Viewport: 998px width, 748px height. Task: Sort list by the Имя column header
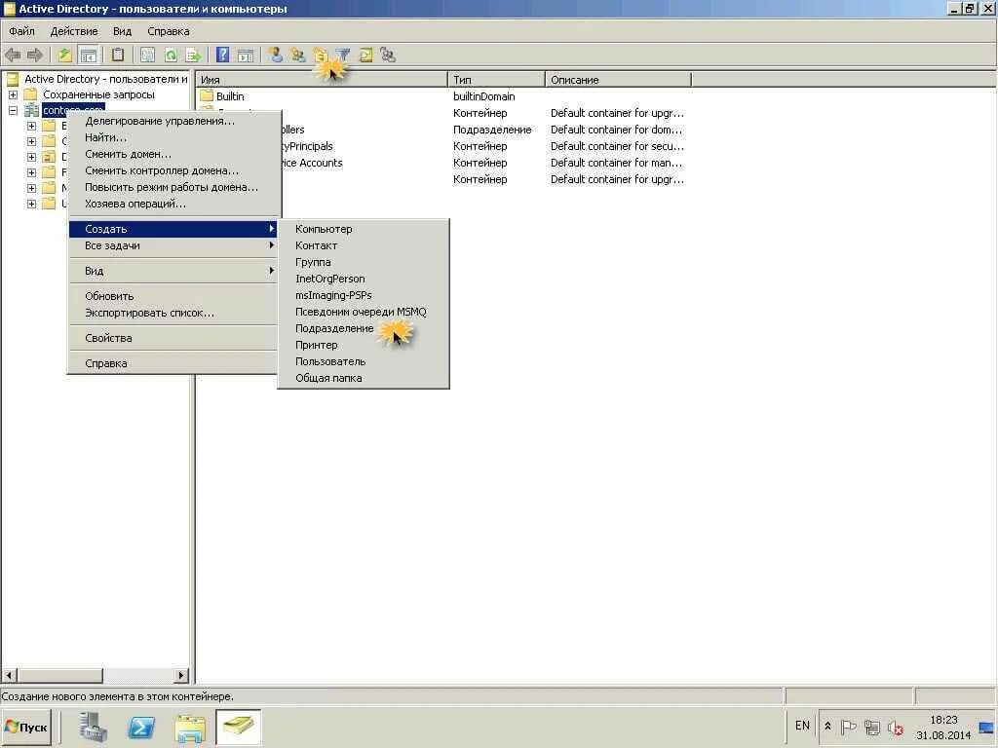coord(322,80)
